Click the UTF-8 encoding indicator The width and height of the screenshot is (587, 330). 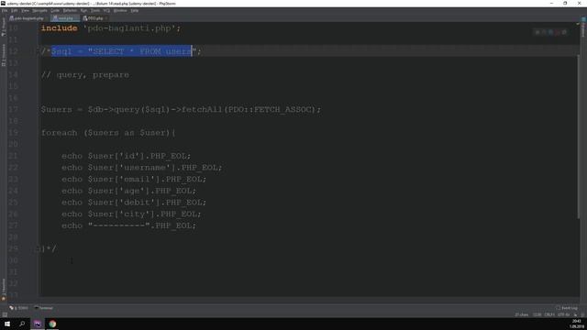pos(563,314)
